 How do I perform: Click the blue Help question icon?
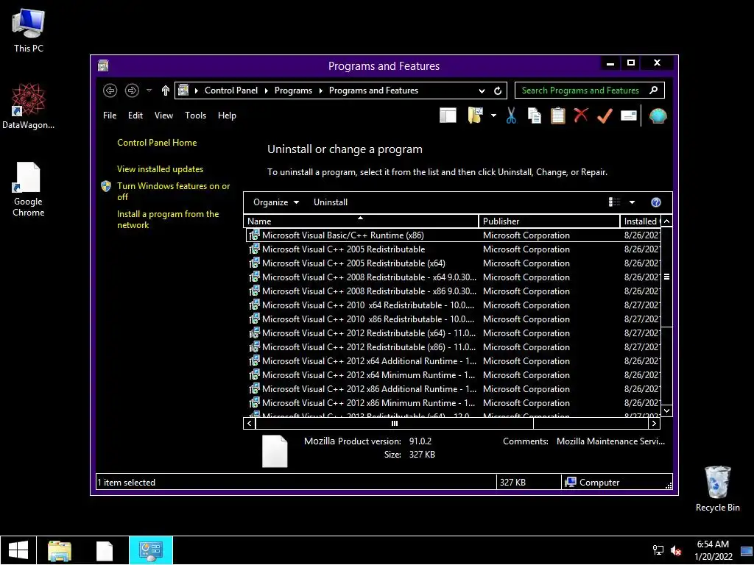656,202
